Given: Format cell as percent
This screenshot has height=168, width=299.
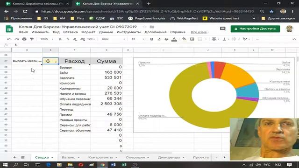Looking at the screenshot, I should (68, 39).
